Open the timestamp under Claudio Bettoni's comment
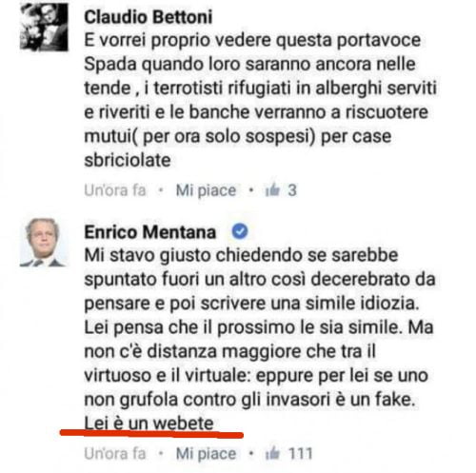 [x=115, y=190]
